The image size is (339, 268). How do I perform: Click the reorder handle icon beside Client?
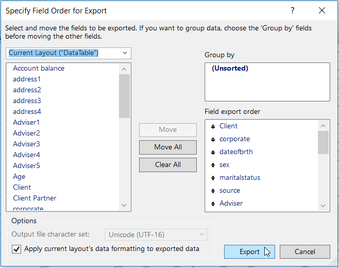click(213, 126)
